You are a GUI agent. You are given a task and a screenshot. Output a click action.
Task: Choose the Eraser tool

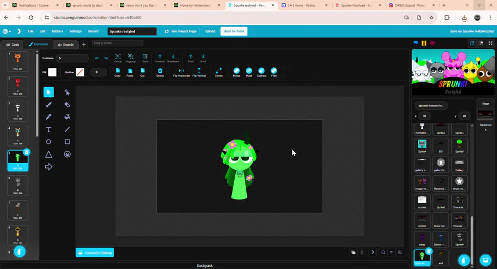click(x=67, y=104)
